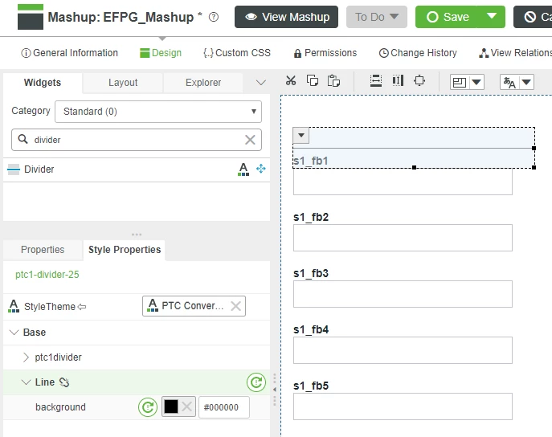Open the To Do dropdown
Screen dimensions: 552x437
click(376, 17)
